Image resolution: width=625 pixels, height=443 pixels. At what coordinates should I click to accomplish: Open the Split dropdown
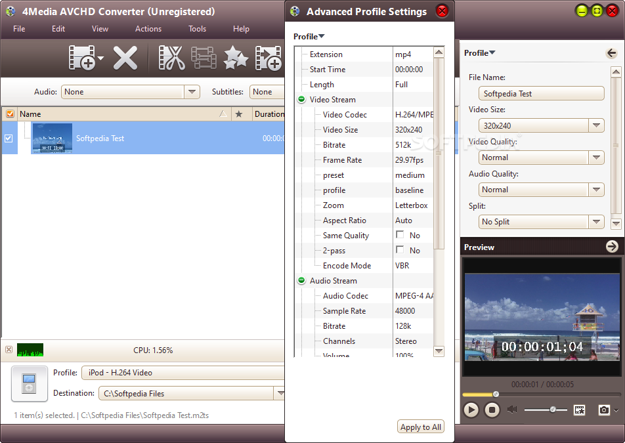click(596, 222)
